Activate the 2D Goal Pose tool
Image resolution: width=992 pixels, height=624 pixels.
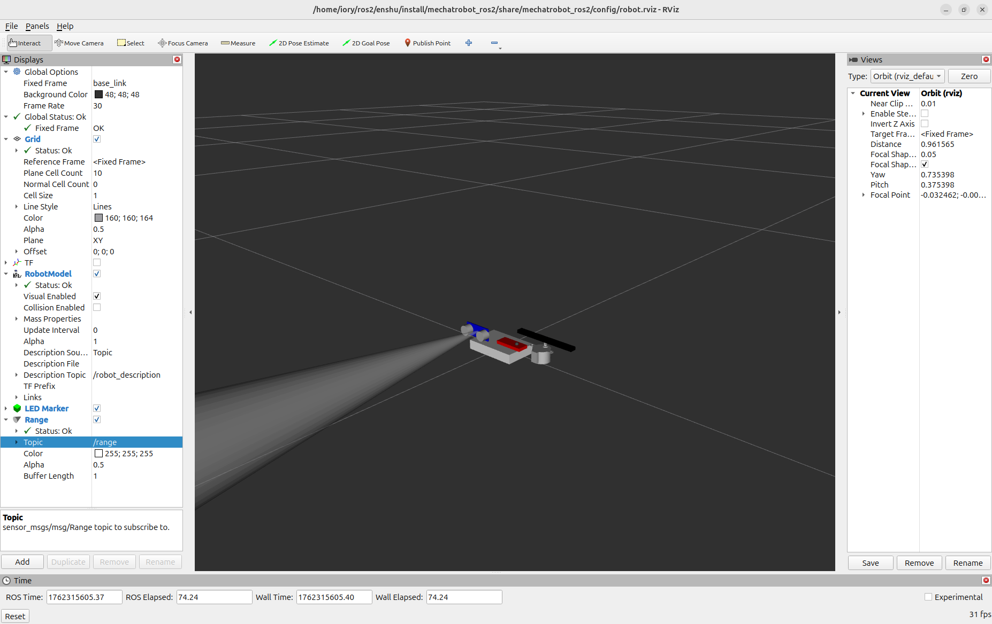click(x=366, y=43)
